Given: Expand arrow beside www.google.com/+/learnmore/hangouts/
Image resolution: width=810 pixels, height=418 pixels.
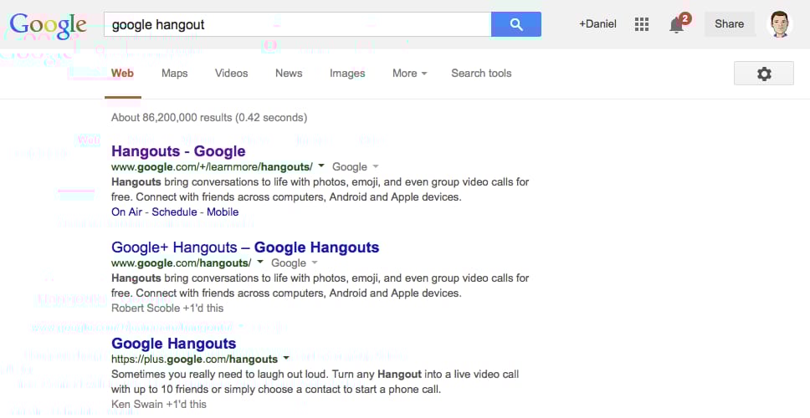Looking at the screenshot, I should tap(320, 166).
